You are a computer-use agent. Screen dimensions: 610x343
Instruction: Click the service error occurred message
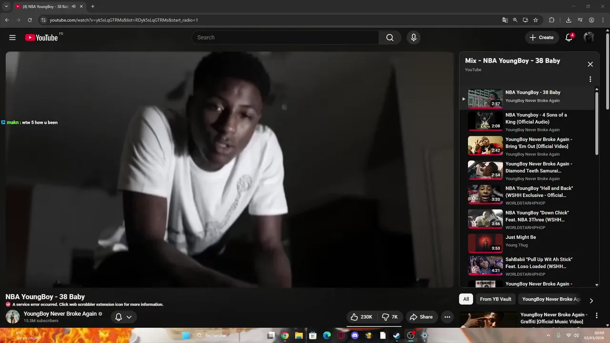[x=88, y=304]
